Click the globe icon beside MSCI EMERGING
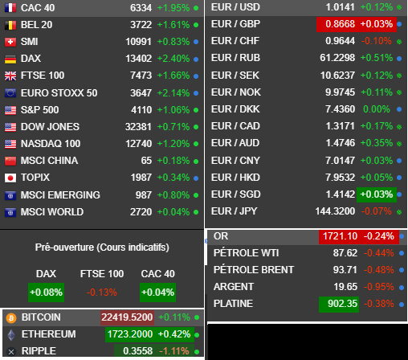This screenshot has height=360, width=408. click(10, 195)
